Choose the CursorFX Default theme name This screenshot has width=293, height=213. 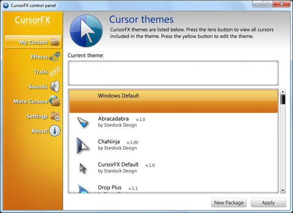coord(118,165)
